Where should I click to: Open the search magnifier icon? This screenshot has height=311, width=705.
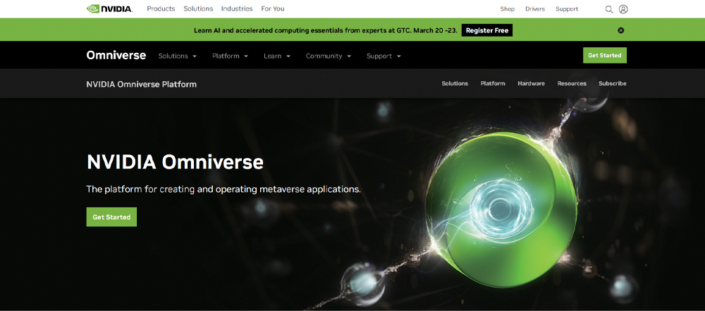pos(609,9)
